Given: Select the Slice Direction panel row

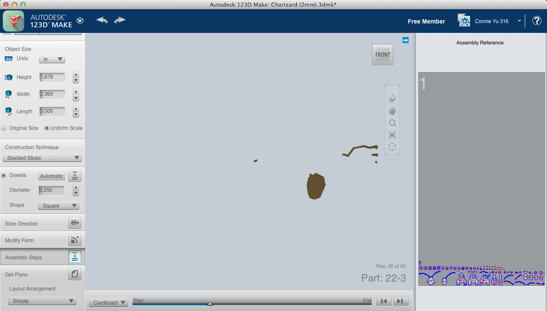Looking at the screenshot, I should (42, 223).
